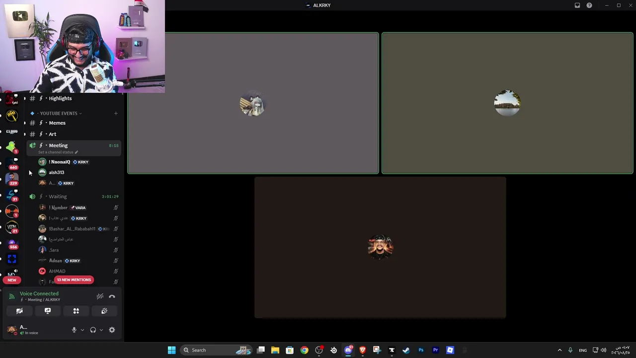Open Brave browser from the taskbar
The image size is (636, 358).
click(x=362, y=350)
